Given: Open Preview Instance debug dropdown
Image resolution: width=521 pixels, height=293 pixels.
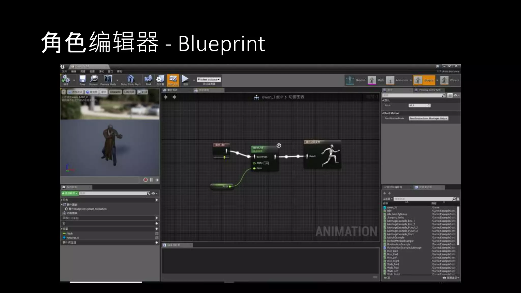Looking at the screenshot, I should click(209, 80).
